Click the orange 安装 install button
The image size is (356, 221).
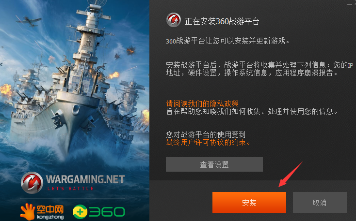[x=249, y=203]
